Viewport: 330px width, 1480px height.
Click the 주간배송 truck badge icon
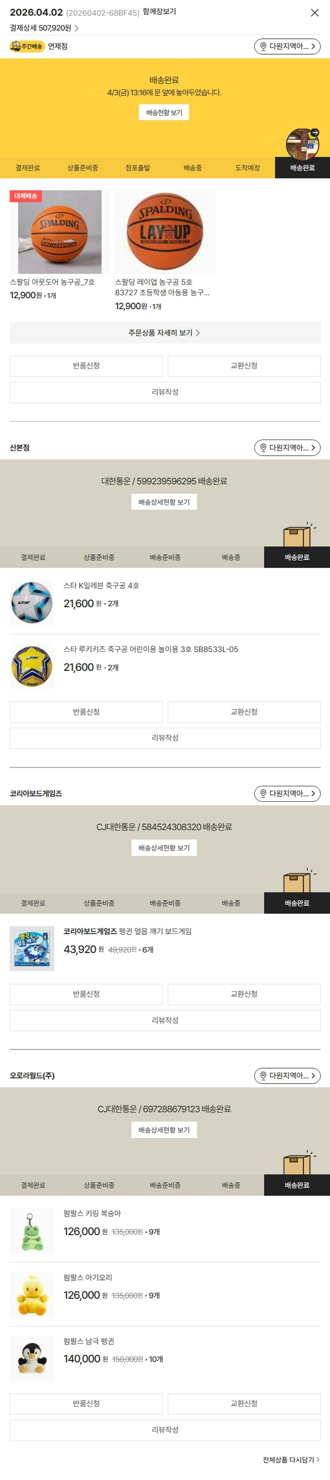[x=26, y=47]
